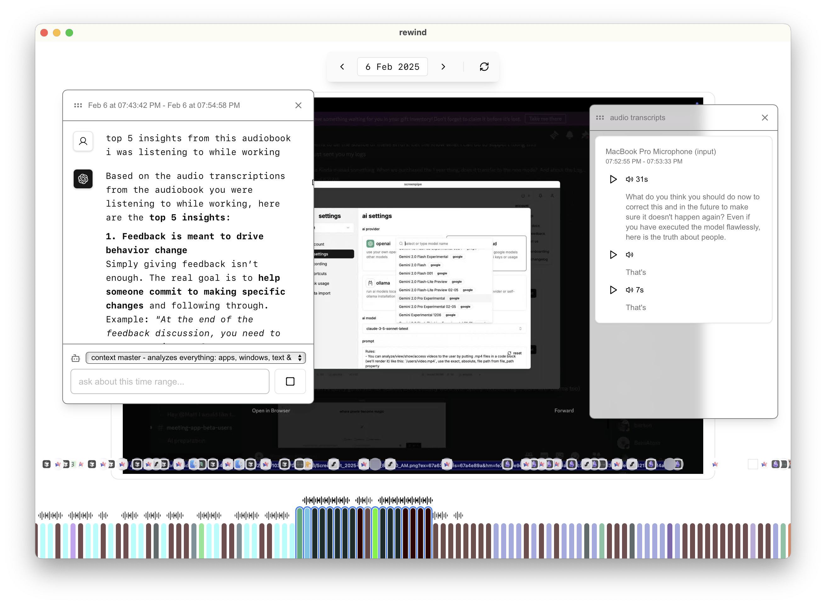The image size is (826, 605).
Task: Play the 31s audio transcript clip
Action: (613, 180)
